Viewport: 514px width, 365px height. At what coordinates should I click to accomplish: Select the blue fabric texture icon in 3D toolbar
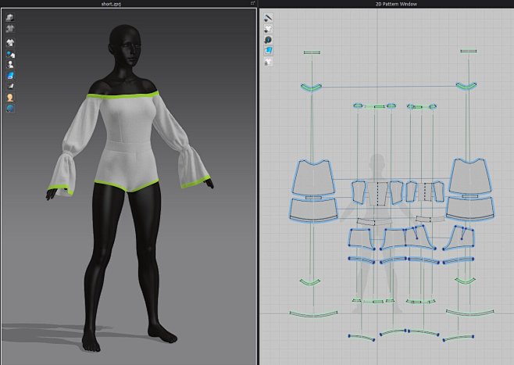[x=11, y=76]
